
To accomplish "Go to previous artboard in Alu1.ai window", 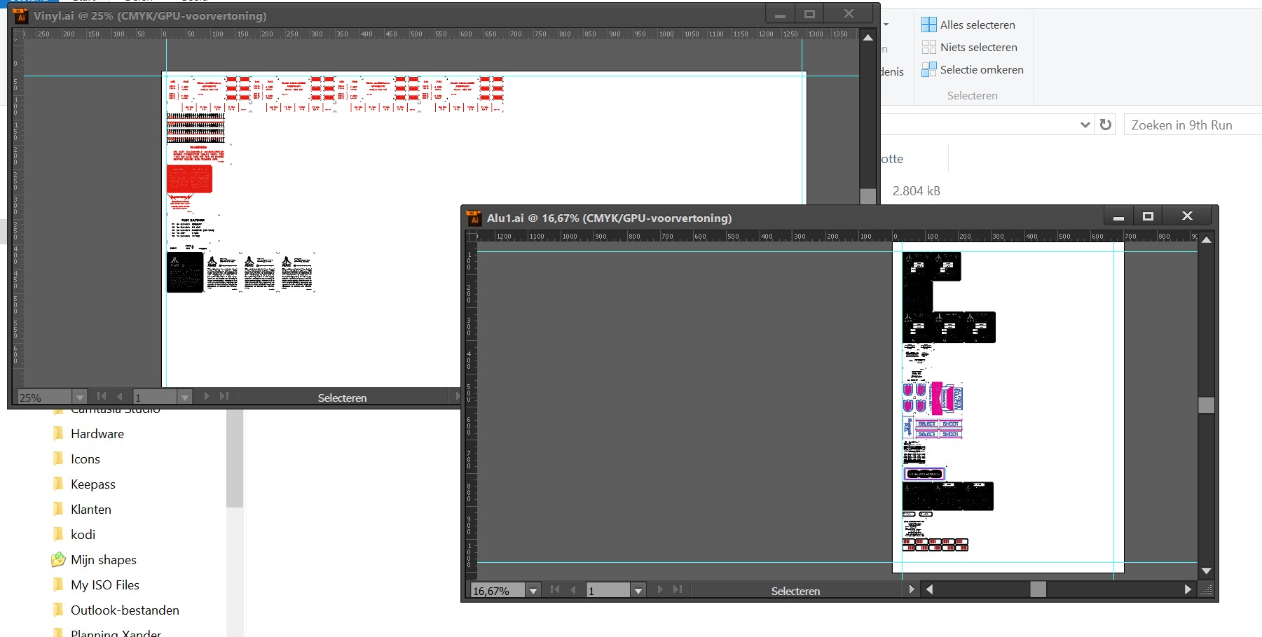I will 573,589.
